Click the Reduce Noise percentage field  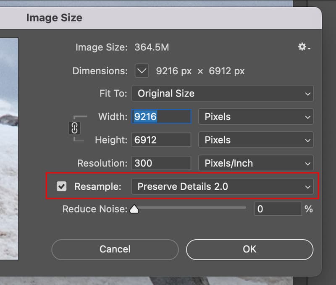pyautogui.click(x=278, y=209)
